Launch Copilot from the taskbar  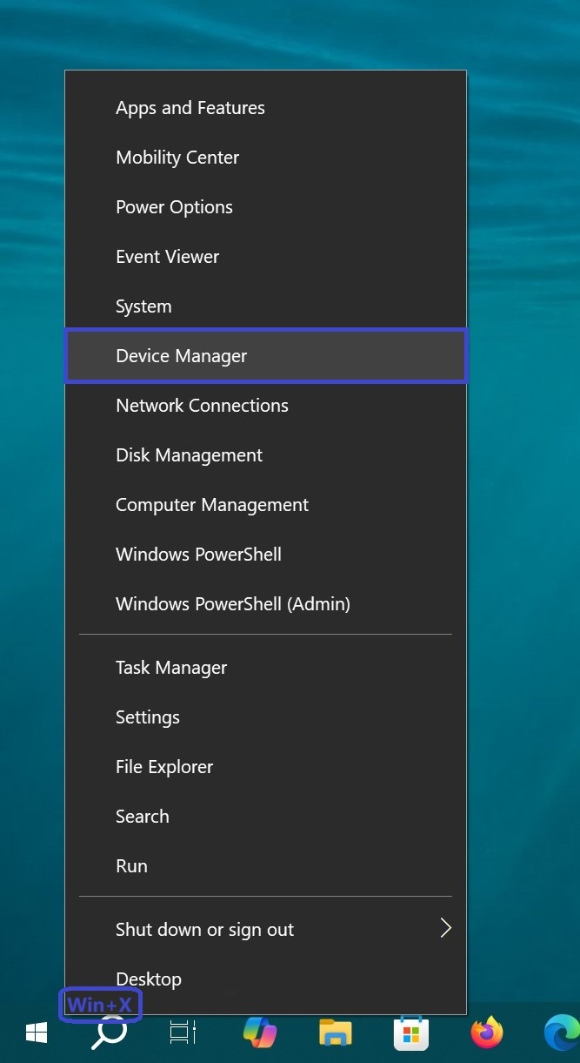[x=260, y=1033]
